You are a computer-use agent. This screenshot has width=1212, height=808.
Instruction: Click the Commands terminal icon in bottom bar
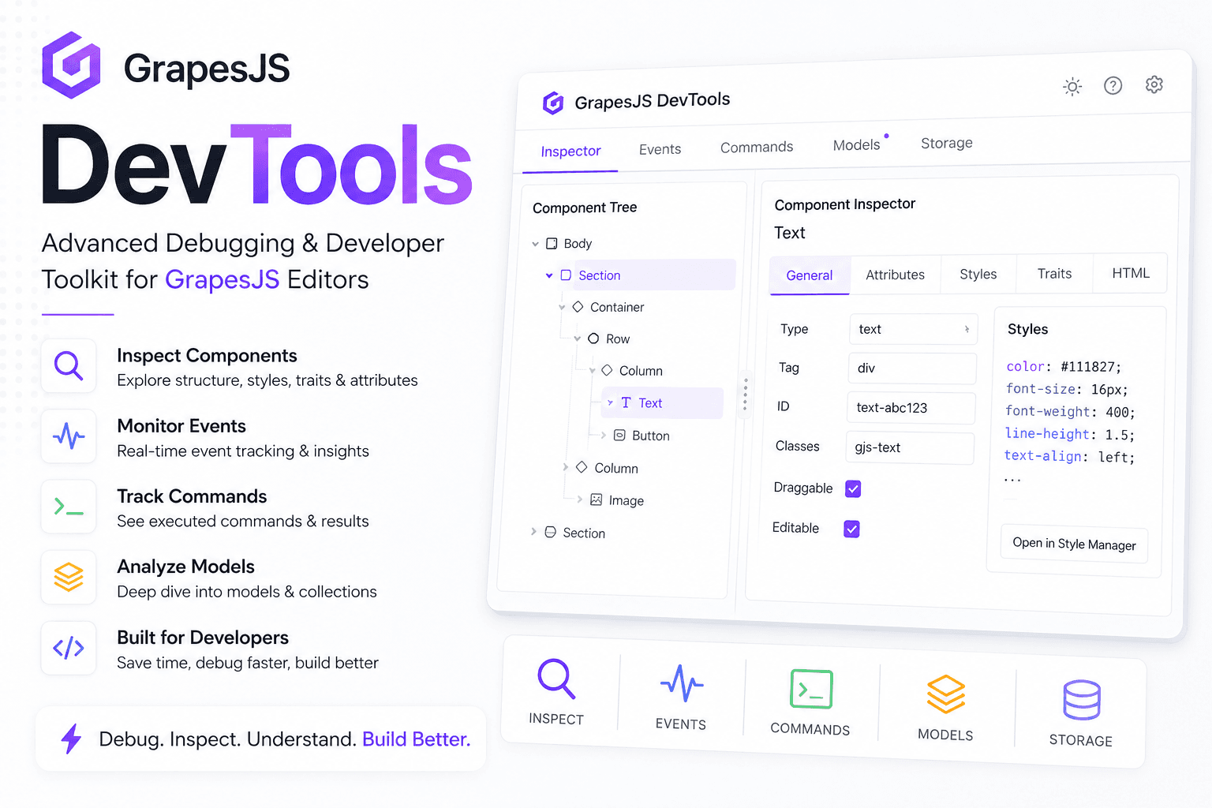click(x=811, y=689)
